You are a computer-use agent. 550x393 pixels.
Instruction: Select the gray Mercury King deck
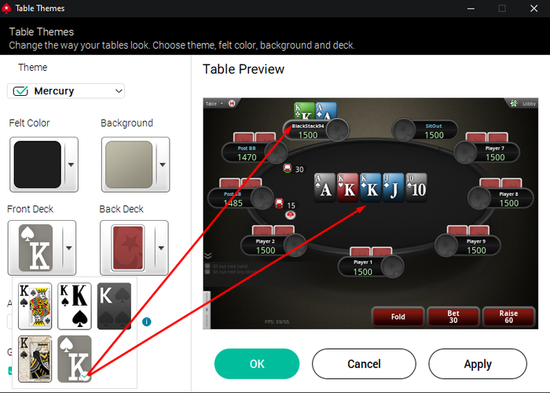click(75, 359)
